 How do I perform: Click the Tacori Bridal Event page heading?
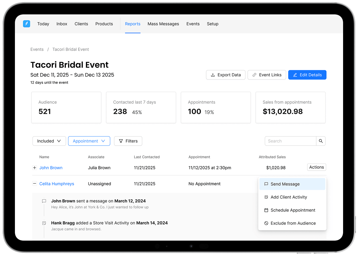[69, 65]
